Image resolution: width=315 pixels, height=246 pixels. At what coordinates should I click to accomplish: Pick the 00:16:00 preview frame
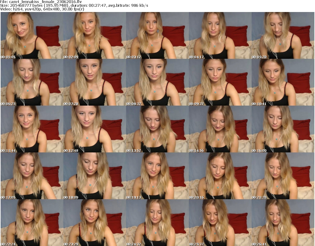tap(283, 129)
